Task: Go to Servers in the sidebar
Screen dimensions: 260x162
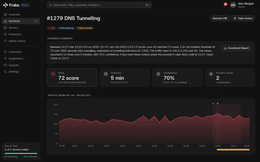Action: coord(21,28)
